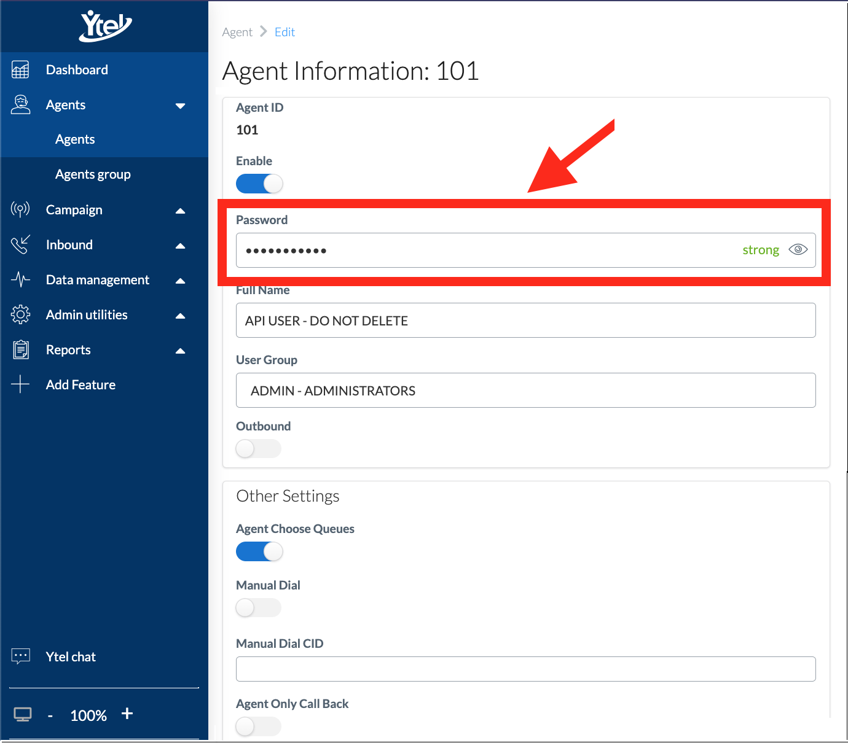
Task: Expand the Reports menu arrow
Action: [180, 351]
